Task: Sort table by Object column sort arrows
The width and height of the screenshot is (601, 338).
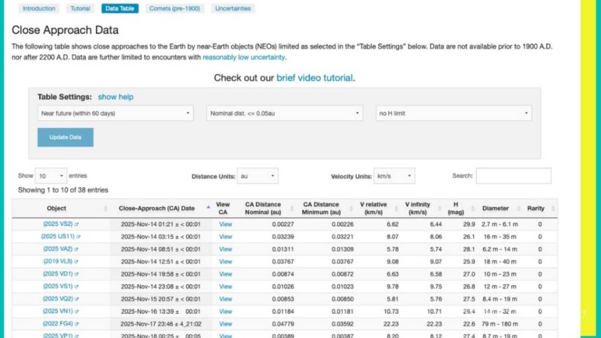Action: pyautogui.click(x=105, y=209)
